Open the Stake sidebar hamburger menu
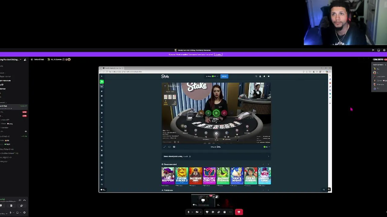 pos(102,76)
